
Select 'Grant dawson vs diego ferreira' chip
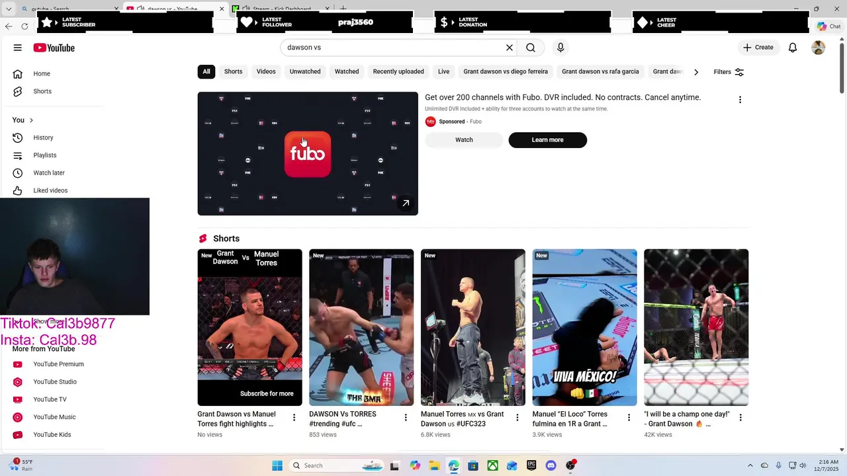click(x=506, y=71)
